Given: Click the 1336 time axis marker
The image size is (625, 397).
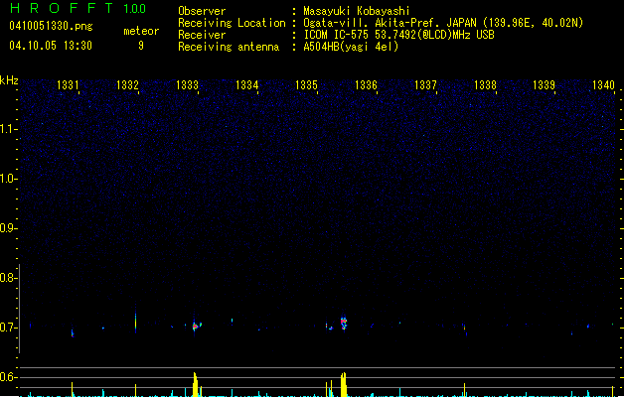Looking at the screenshot, I should pyautogui.click(x=366, y=85).
